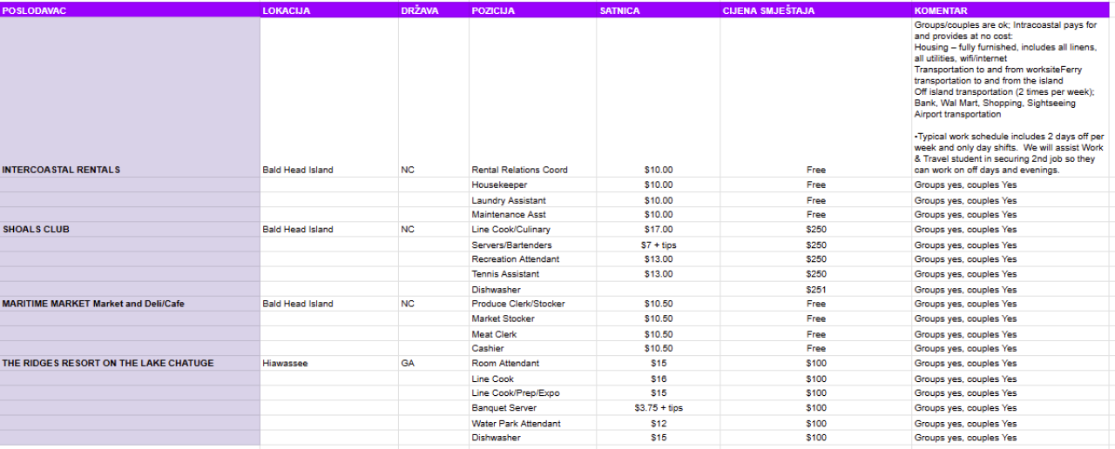Screen dimensions: 1115x449
Task: Click the Tennis Assistant position
Action: click(x=533, y=274)
